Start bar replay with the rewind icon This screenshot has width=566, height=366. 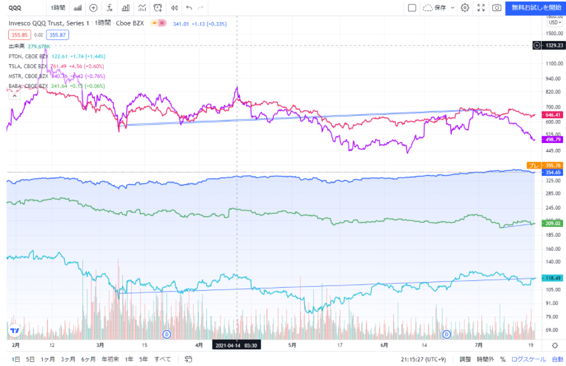175,8
